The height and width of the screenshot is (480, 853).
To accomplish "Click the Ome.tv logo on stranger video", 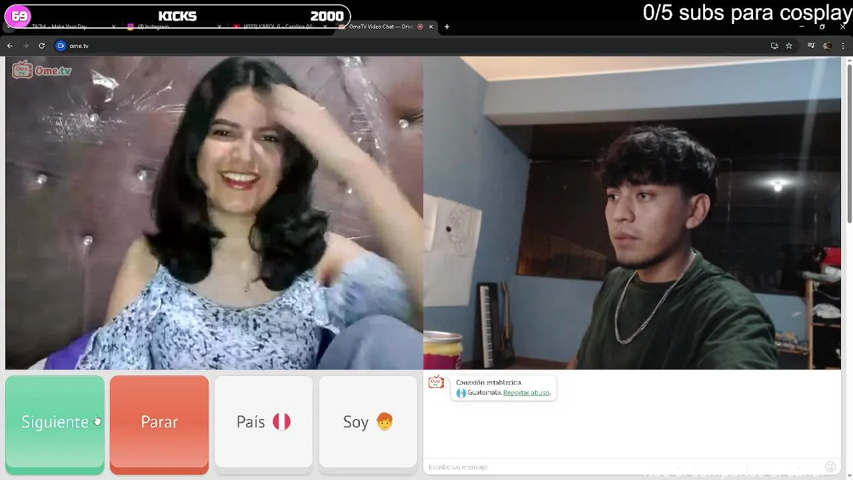I will tap(41, 70).
